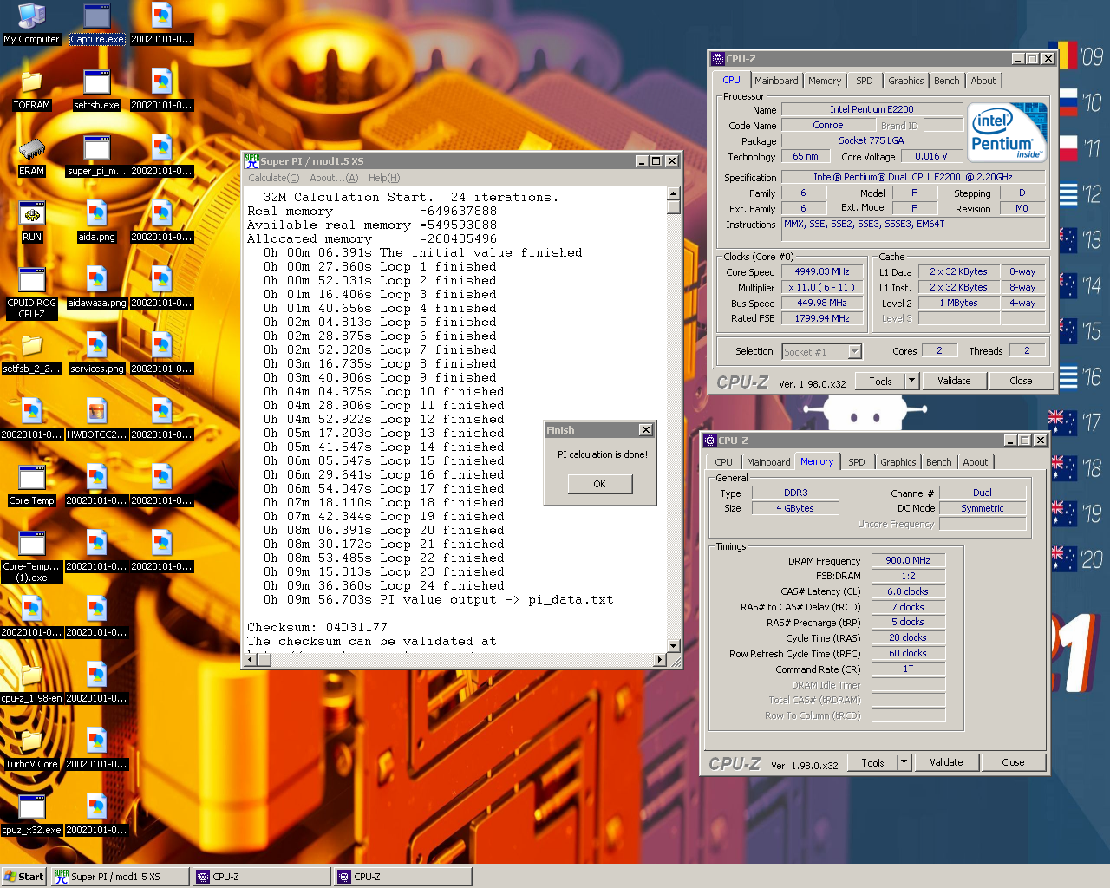This screenshot has height=888, width=1110.
Task: Open Bench tab in upper CPU-Z window
Action: [x=947, y=81]
